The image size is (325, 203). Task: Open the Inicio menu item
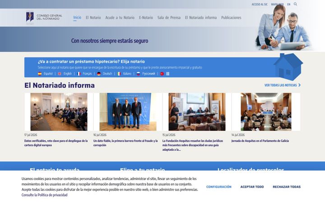click(x=77, y=18)
